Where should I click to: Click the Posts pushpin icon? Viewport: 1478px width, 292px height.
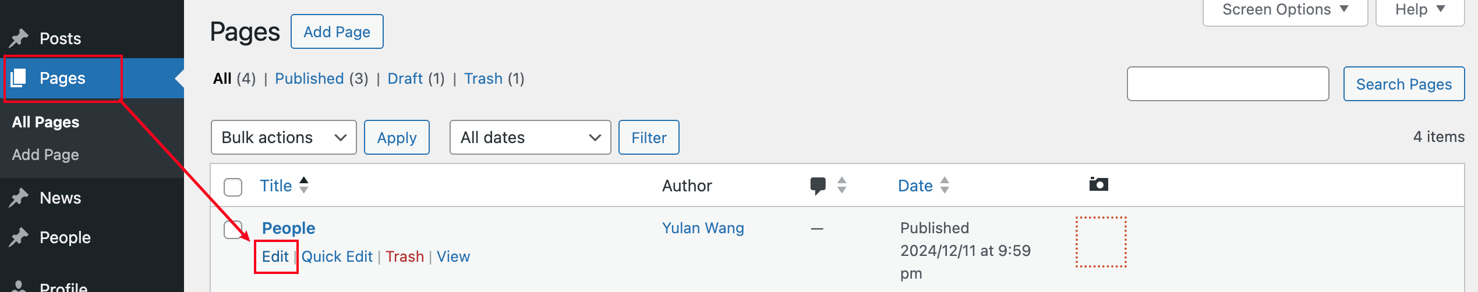[x=19, y=38]
